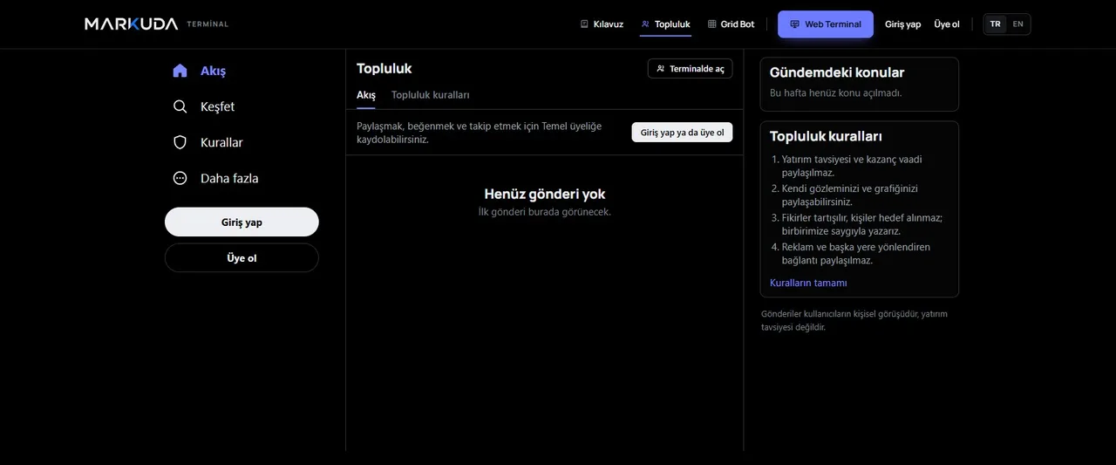Click the Kılavuz book icon
The image size is (1116, 465).
pyautogui.click(x=584, y=24)
